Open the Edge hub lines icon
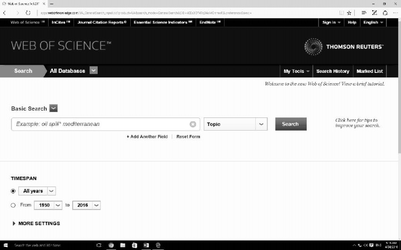The width and height of the screenshot is (401, 250). [x=364, y=13]
